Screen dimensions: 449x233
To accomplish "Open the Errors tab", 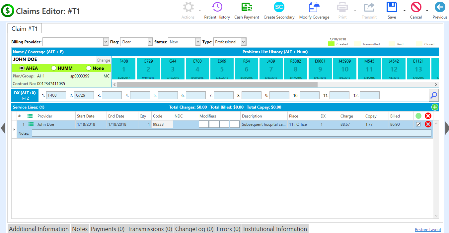I will 228,228.
